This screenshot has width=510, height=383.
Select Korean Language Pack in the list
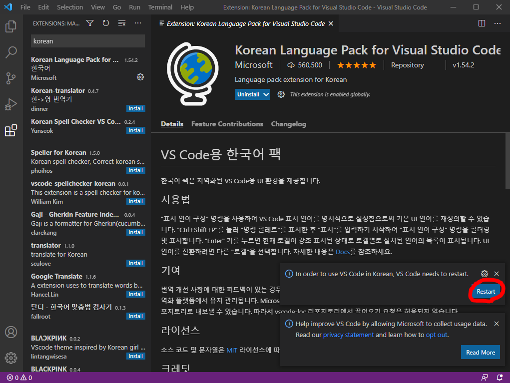88,68
